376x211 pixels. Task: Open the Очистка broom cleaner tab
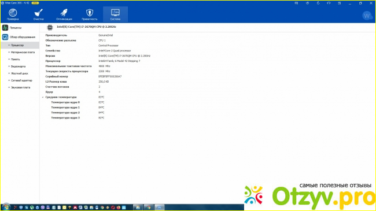pyautogui.click(x=38, y=14)
